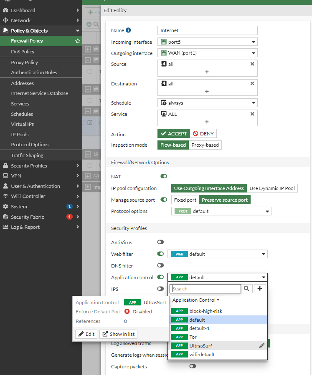This screenshot has height=375, width=312.
Task: Favorite Firewall Policy with star icon
Action: coord(77,41)
